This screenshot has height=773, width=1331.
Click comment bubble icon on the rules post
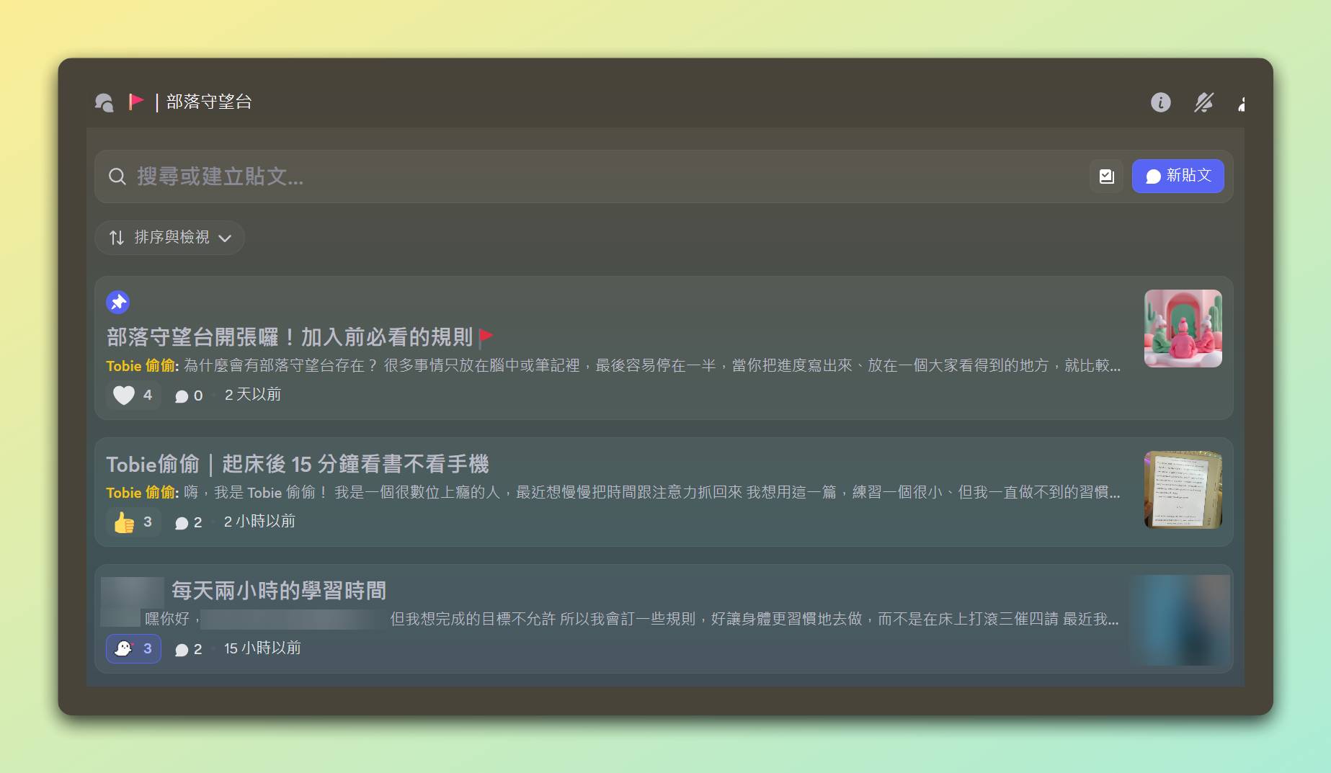pos(182,396)
